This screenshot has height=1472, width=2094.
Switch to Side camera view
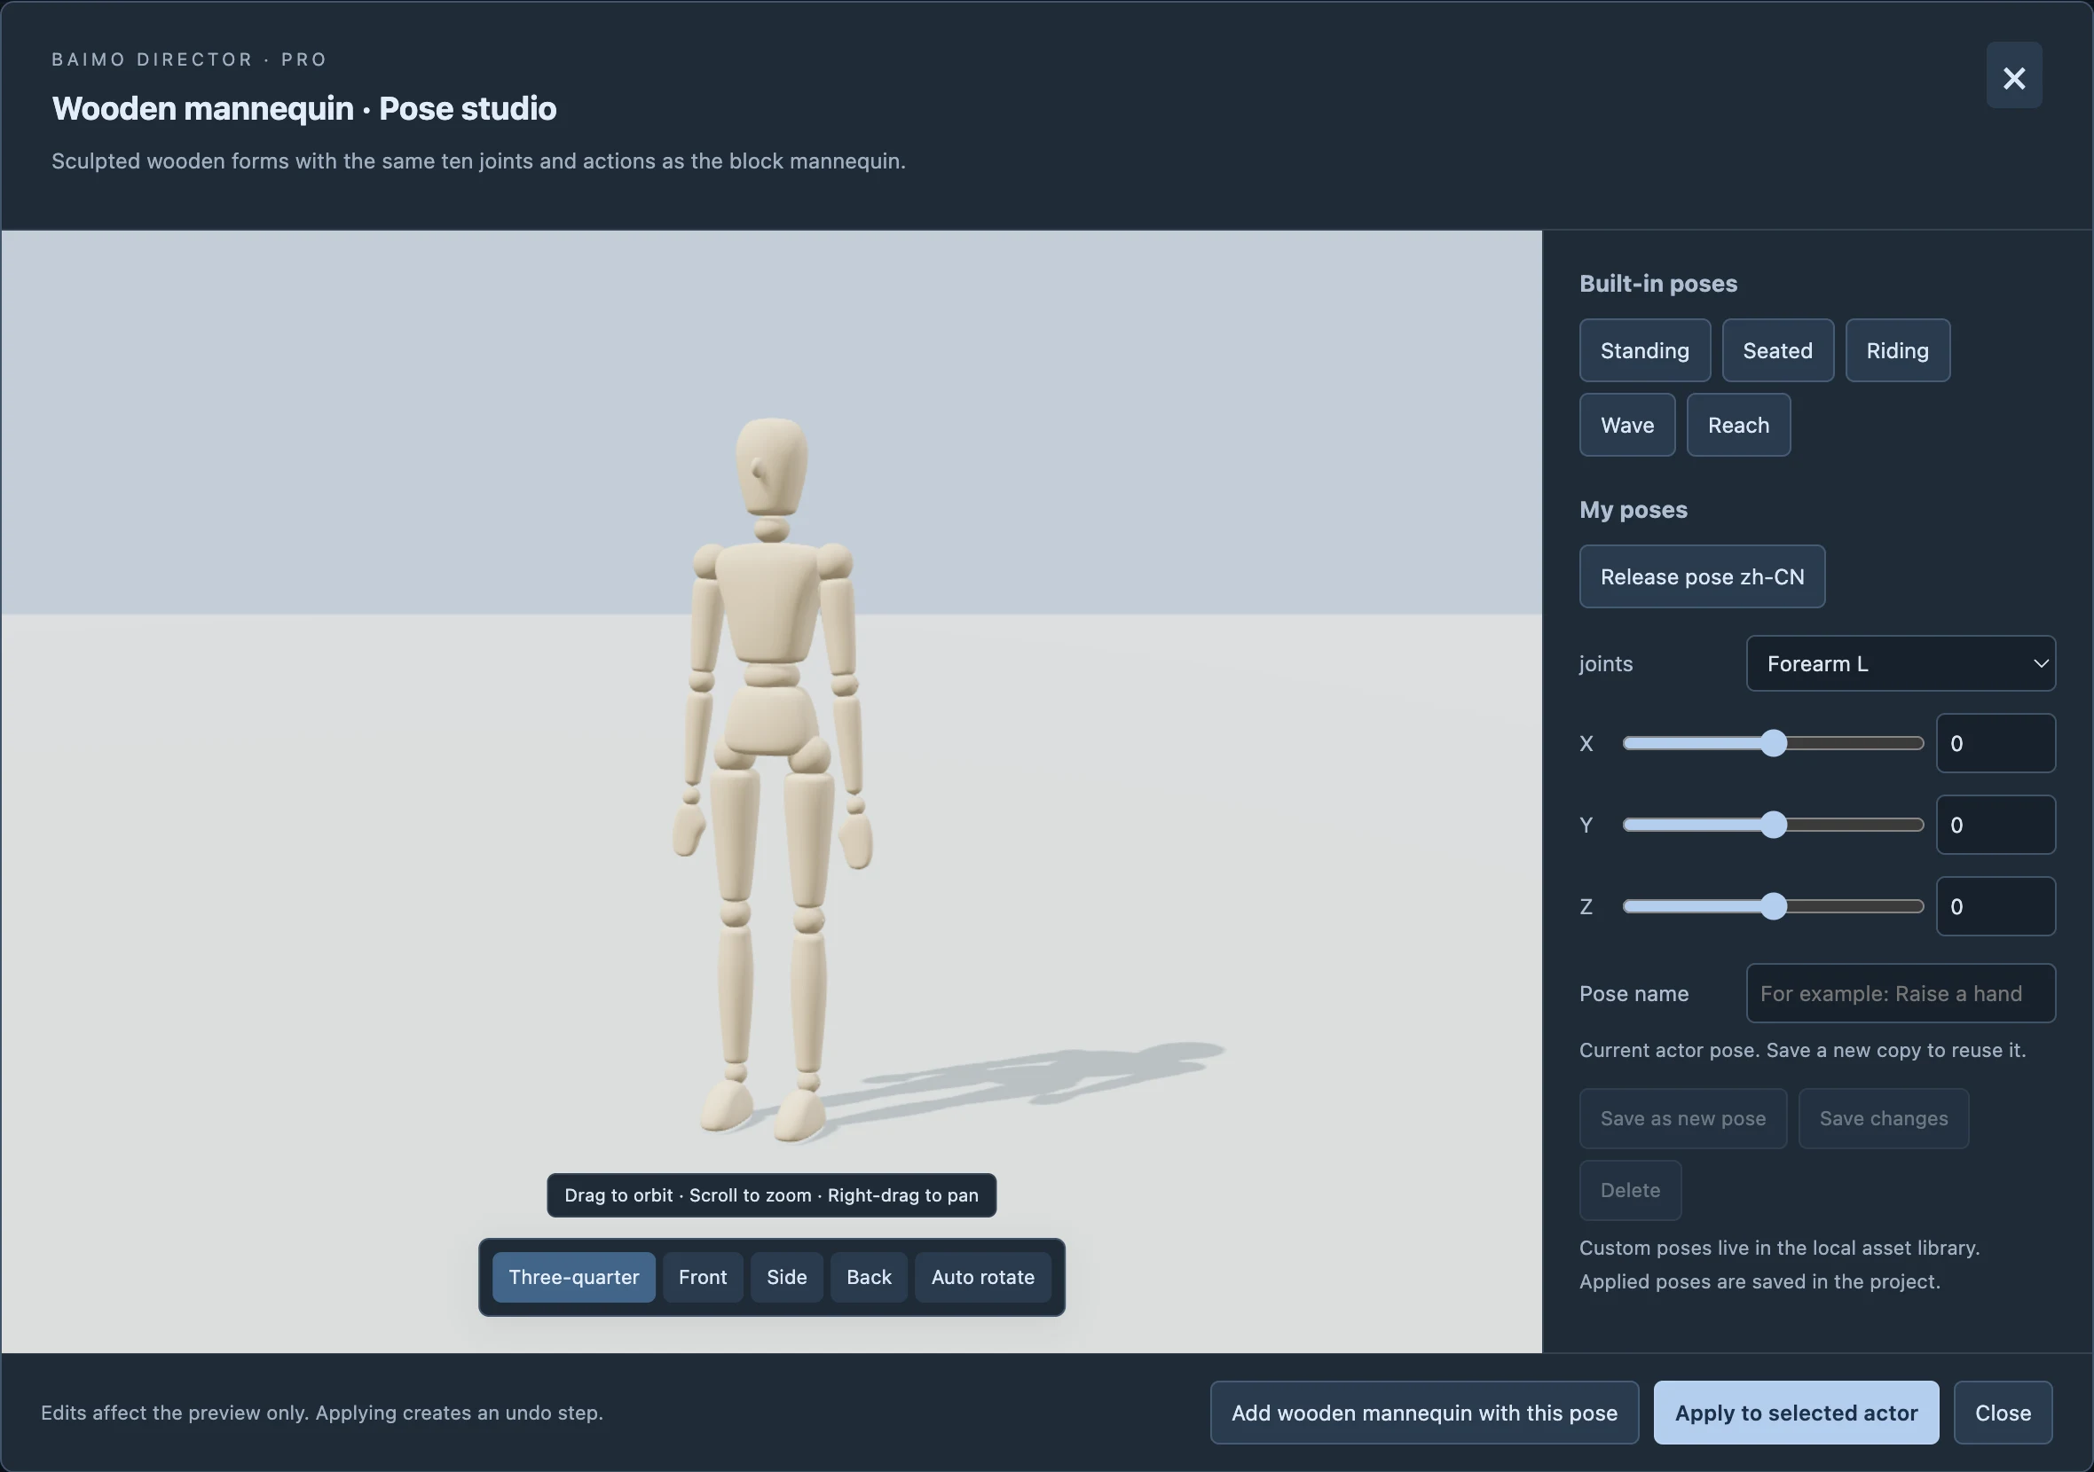(786, 1277)
